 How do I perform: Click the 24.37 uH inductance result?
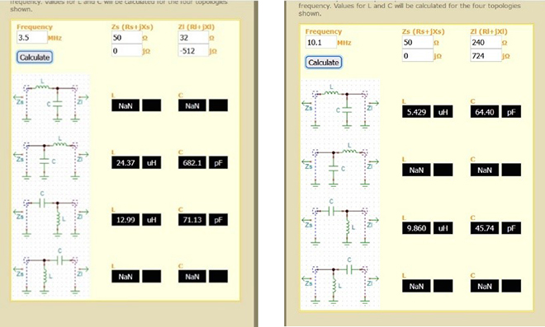126,162
